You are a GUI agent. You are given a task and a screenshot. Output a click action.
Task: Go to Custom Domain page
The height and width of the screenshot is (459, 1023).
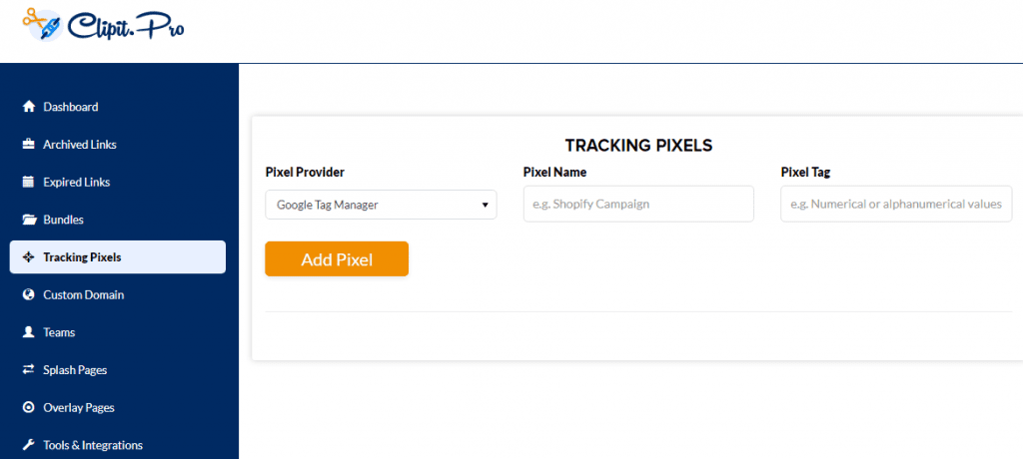point(84,294)
